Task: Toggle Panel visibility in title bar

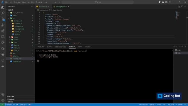Action: click(163, 2)
